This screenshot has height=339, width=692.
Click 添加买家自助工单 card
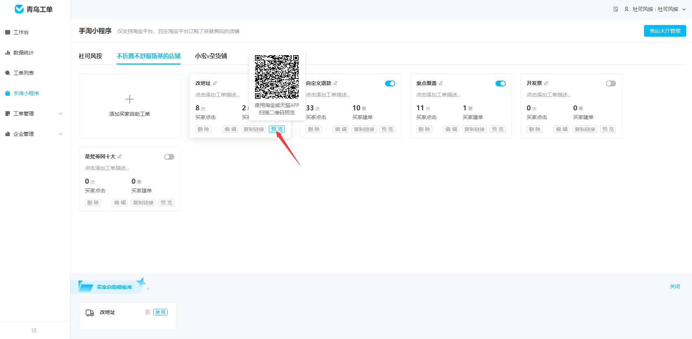point(130,106)
